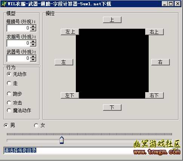Screen dimensions: 183x161
Task: Focus the 衣服号 (外观) number field
Action: click(x=18, y=43)
